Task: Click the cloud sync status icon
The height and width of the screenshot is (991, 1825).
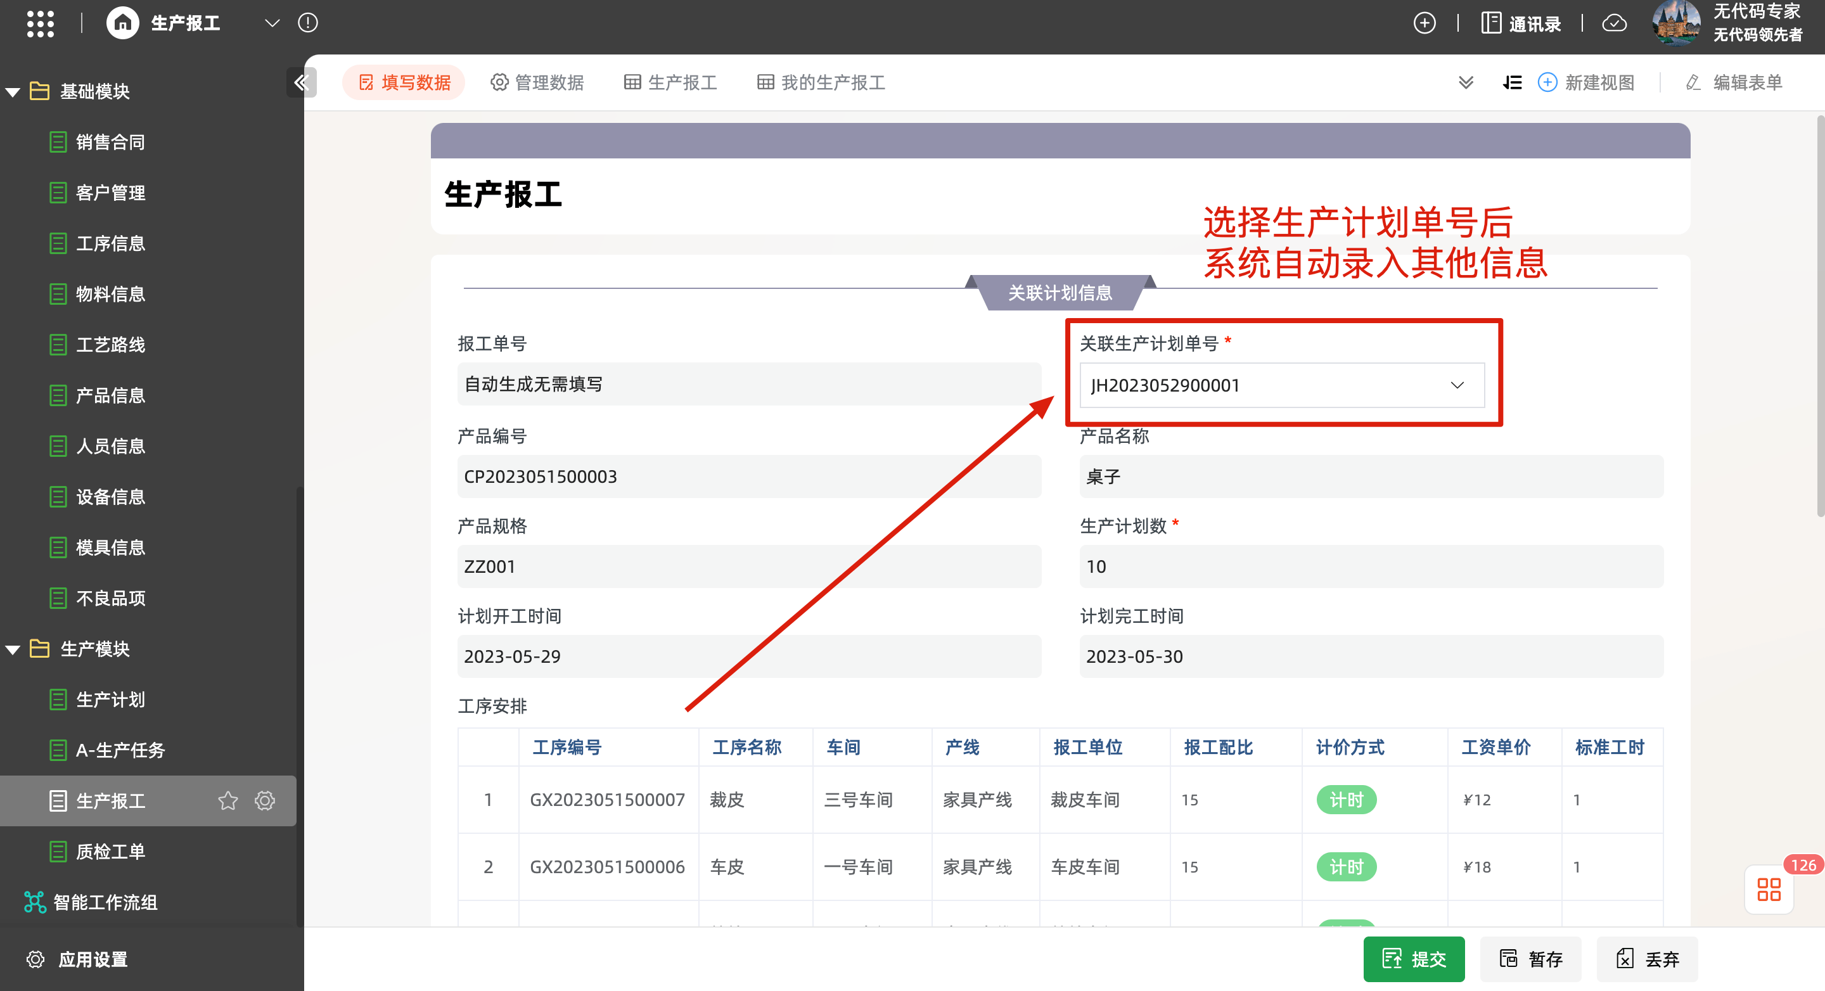Action: click(x=1614, y=23)
